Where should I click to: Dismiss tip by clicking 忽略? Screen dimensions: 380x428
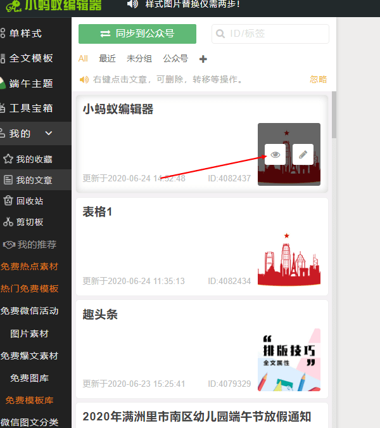318,79
